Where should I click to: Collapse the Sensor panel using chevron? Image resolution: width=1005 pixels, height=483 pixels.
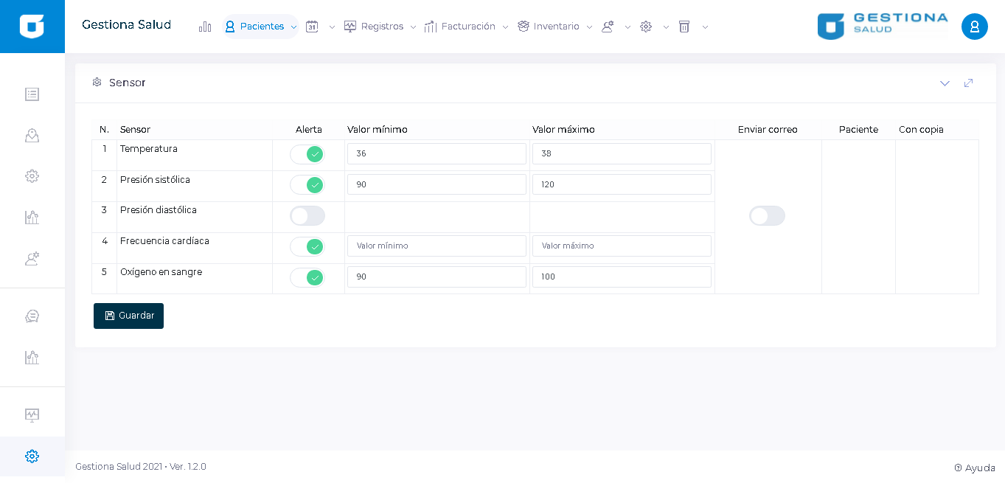point(945,83)
